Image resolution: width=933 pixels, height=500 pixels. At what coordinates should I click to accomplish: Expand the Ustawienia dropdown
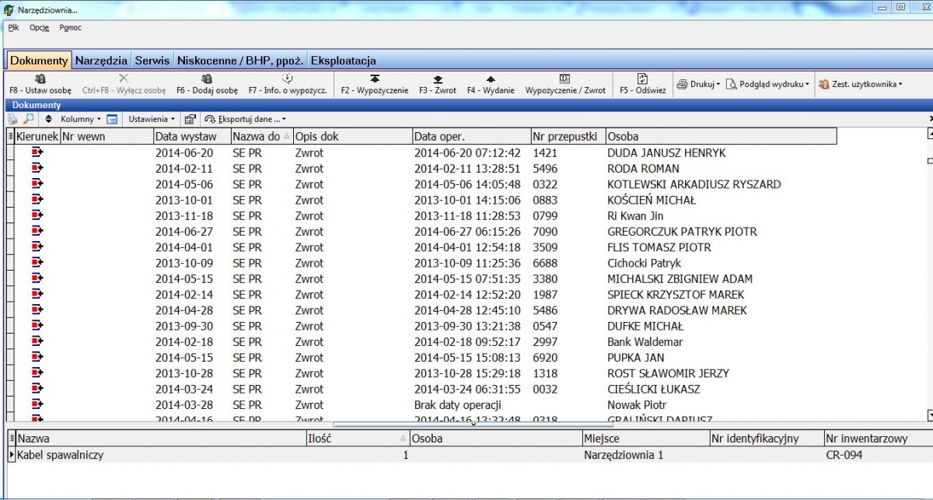point(152,119)
